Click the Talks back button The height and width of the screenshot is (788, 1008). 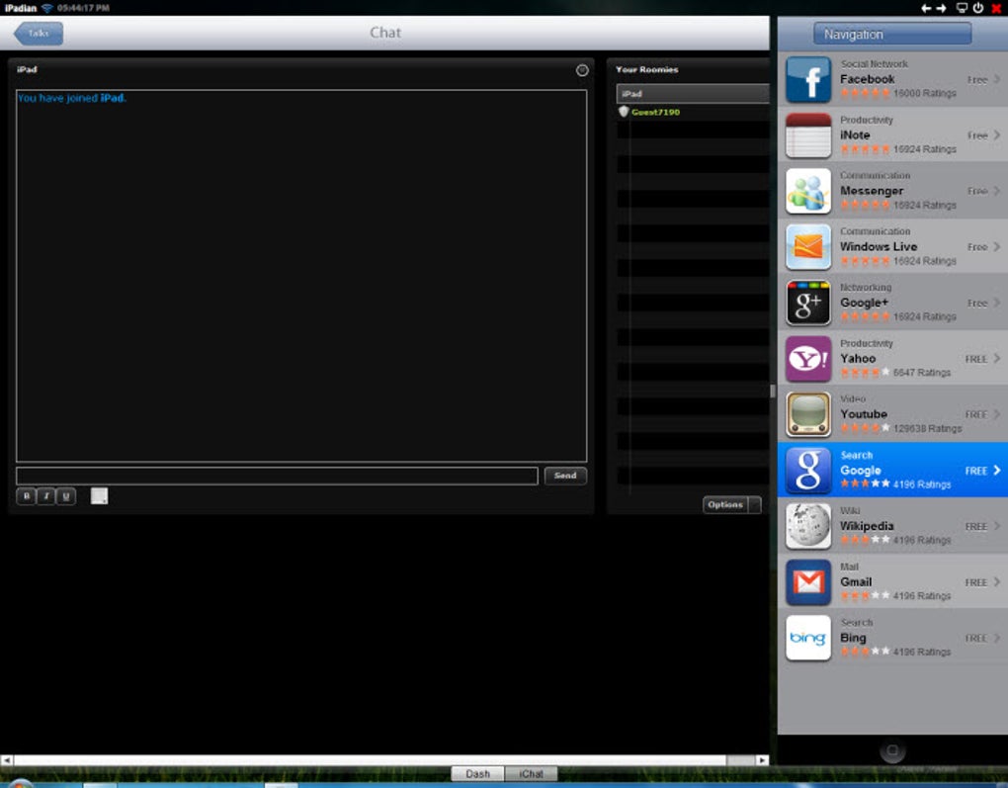coord(39,34)
